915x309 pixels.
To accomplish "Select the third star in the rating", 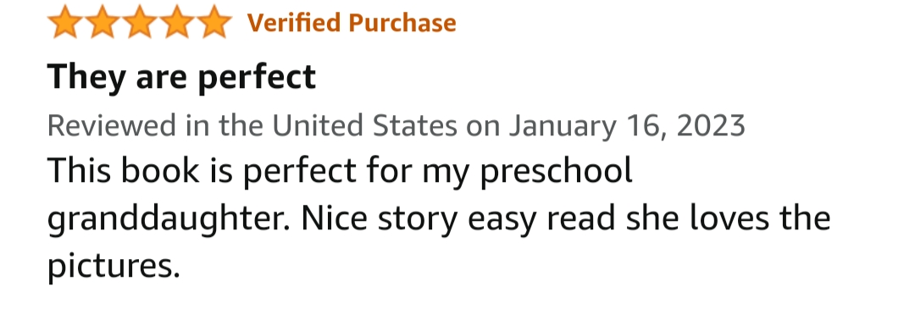I will (x=140, y=22).
